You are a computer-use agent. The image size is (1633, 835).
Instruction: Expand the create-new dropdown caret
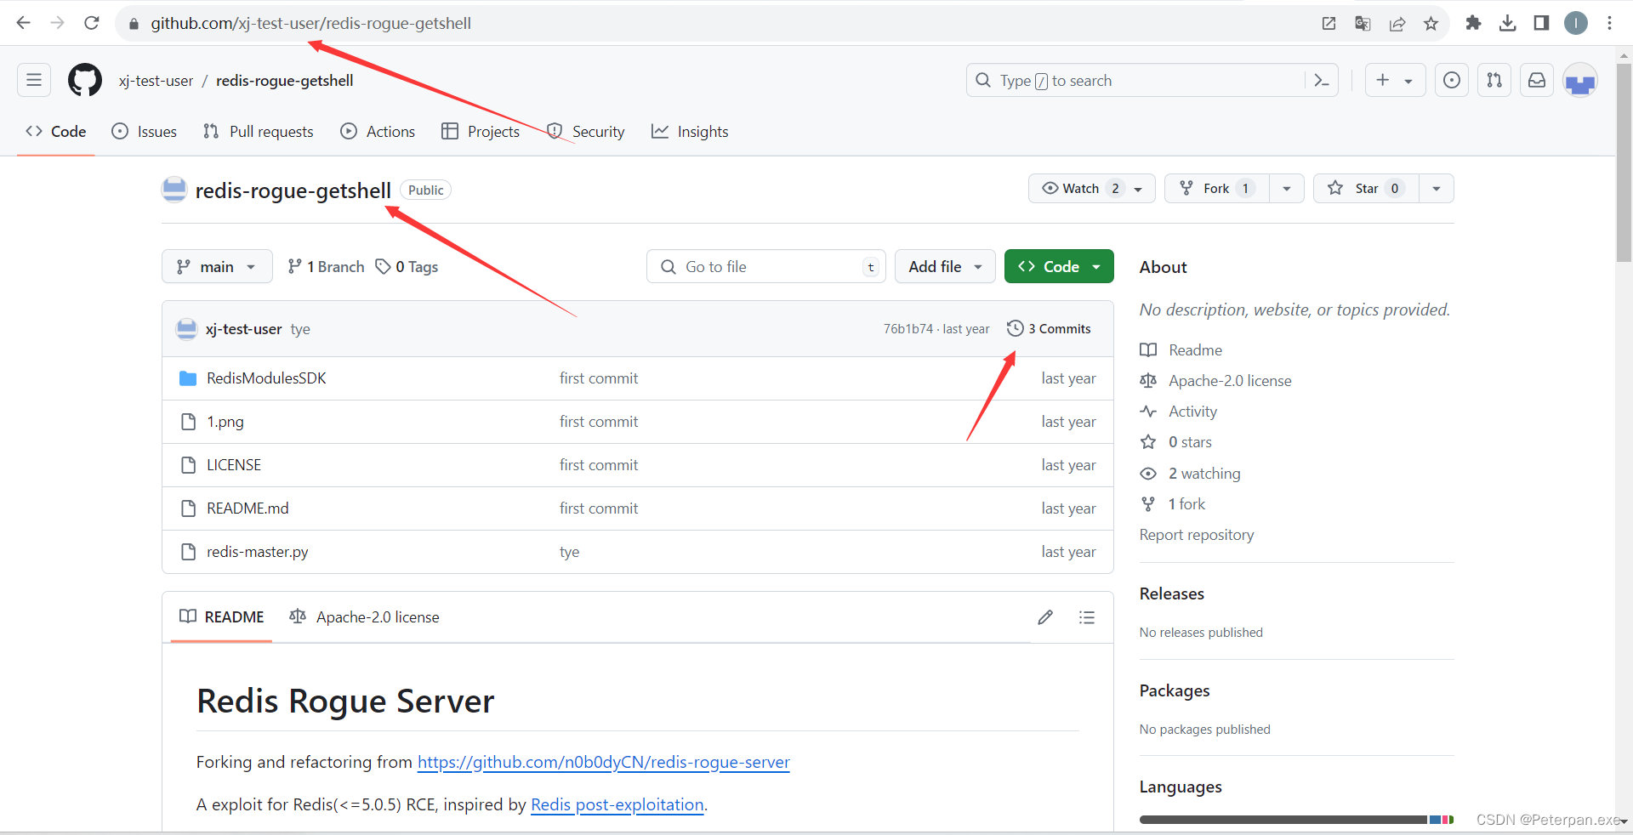click(x=1408, y=81)
